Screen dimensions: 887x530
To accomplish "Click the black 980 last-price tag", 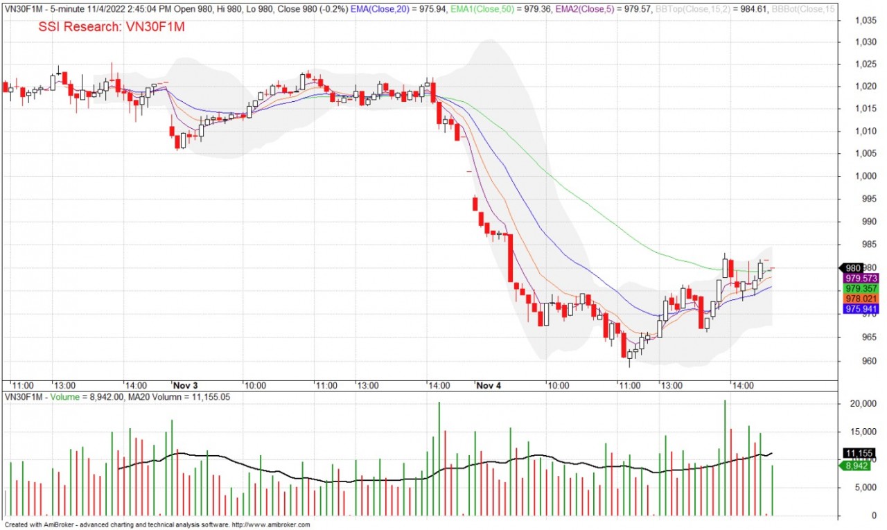I will click(x=852, y=268).
